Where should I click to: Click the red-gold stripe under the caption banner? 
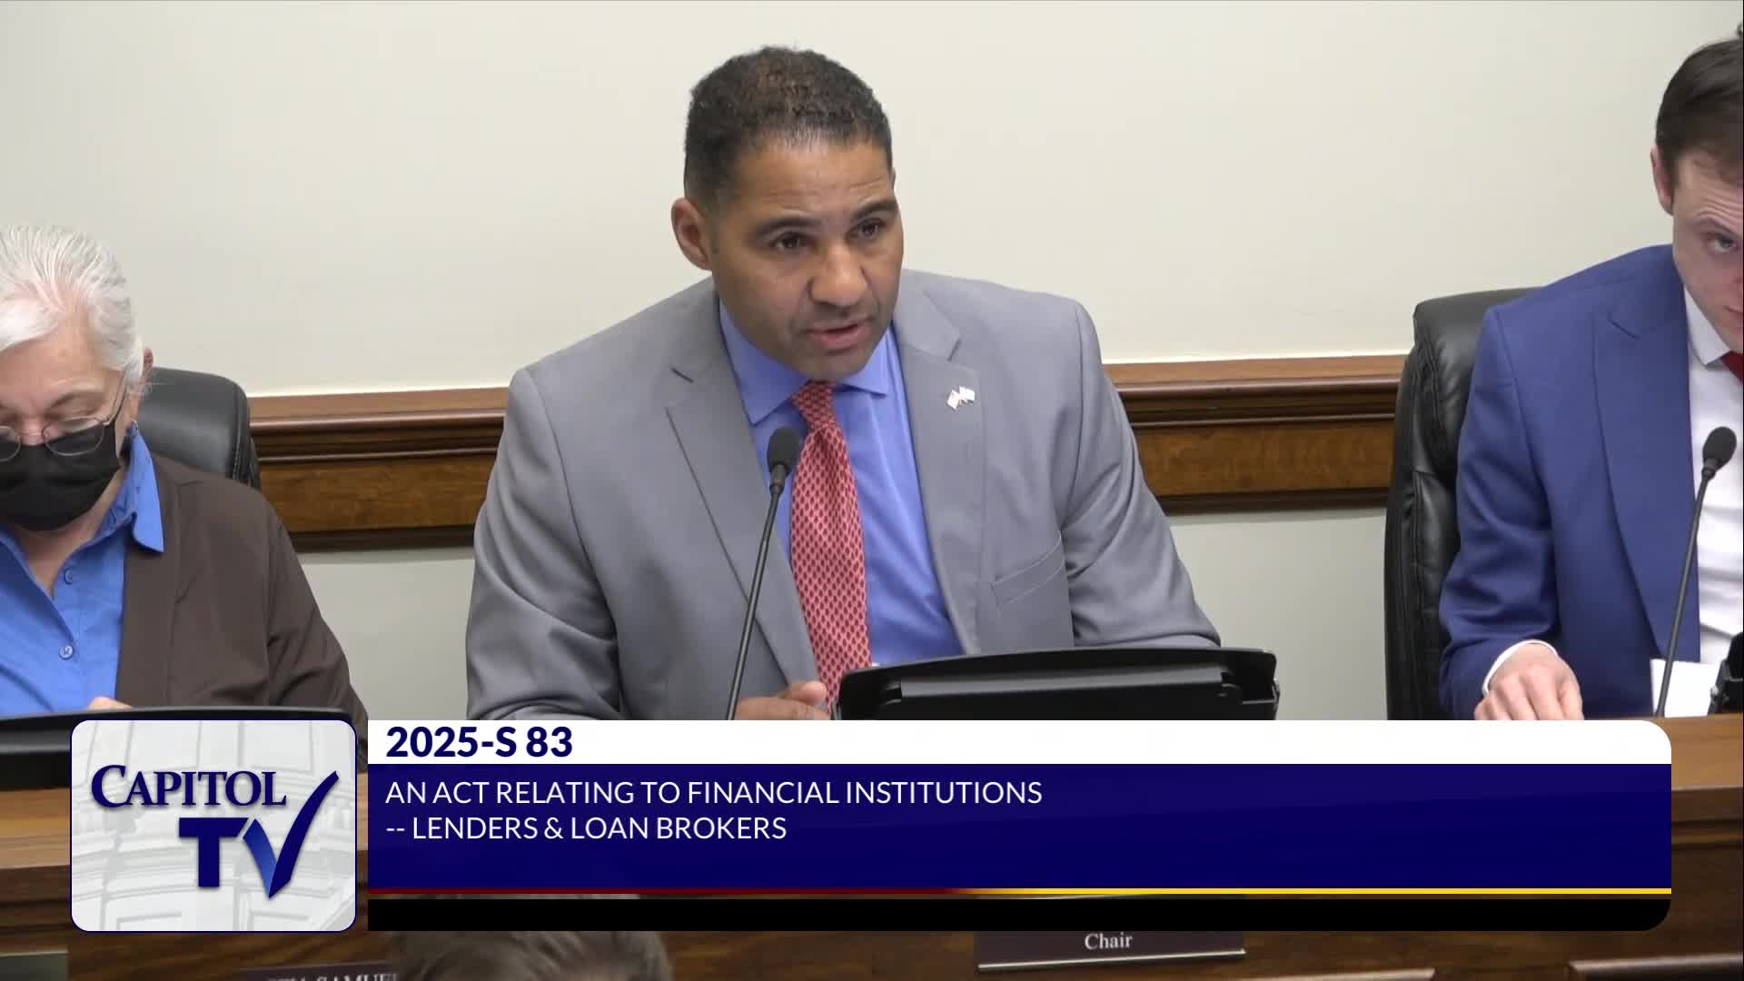[1017, 892]
